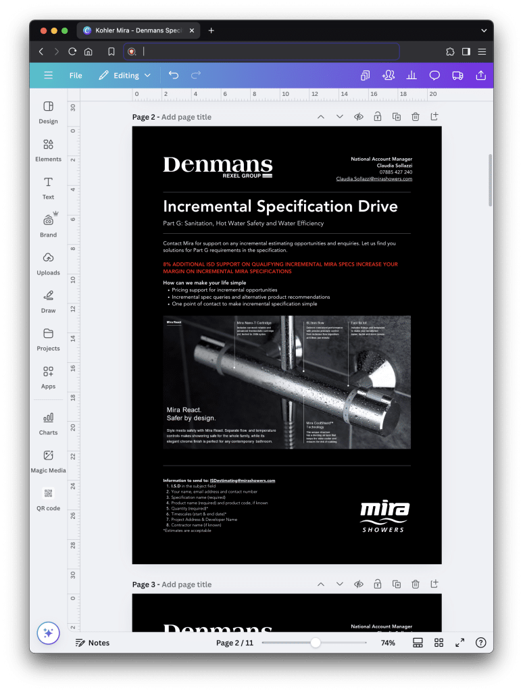Move Page 2 up with chevron
This screenshot has height=692, width=523.
point(321,117)
